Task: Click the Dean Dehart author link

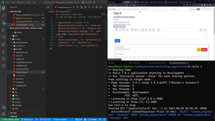Action: [129, 17]
